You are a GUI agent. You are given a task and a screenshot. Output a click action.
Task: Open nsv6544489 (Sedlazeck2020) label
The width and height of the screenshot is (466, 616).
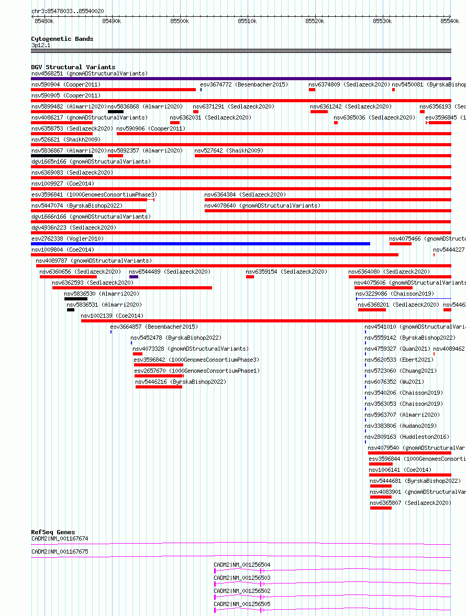[x=170, y=272]
